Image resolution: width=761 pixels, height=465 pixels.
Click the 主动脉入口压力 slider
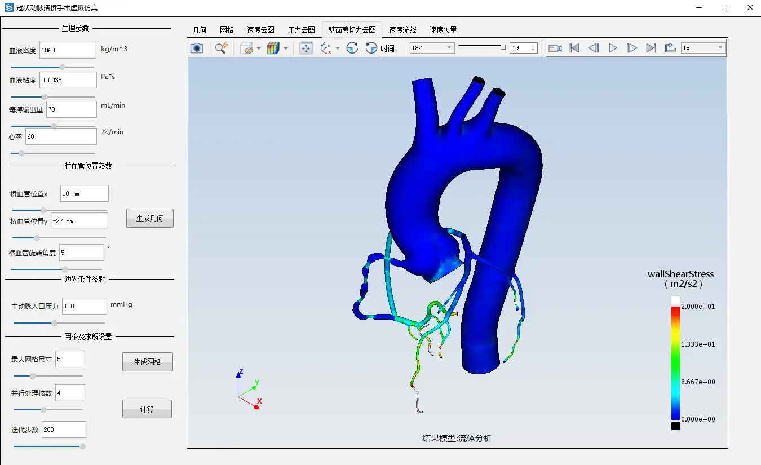coord(59,323)
